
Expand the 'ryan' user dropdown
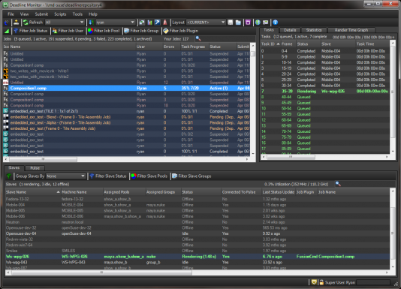point(115,23)
